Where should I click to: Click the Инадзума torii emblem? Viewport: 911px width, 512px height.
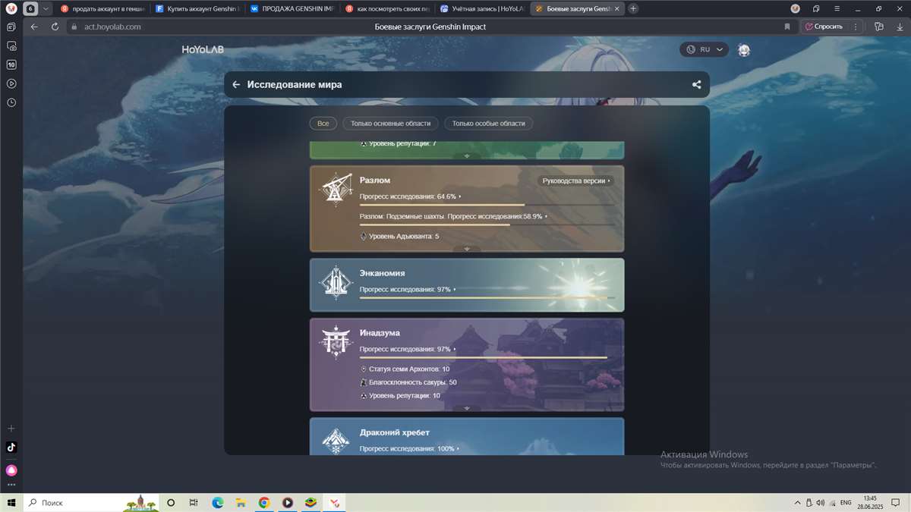(335, 341)
